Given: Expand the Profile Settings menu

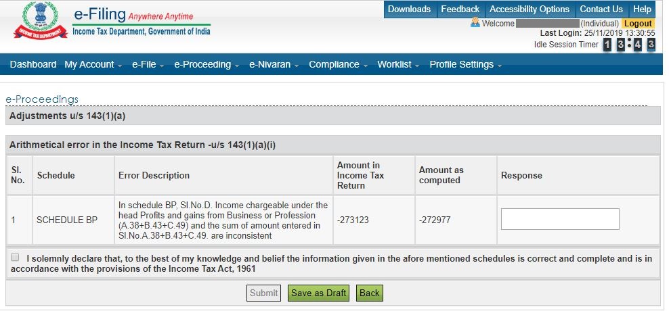Looking at the screenshot, I should (x=465, y=65).
